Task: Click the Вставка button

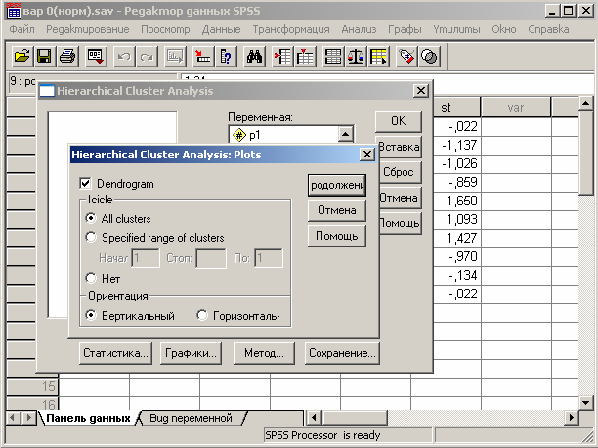Action: coord(400,147)
